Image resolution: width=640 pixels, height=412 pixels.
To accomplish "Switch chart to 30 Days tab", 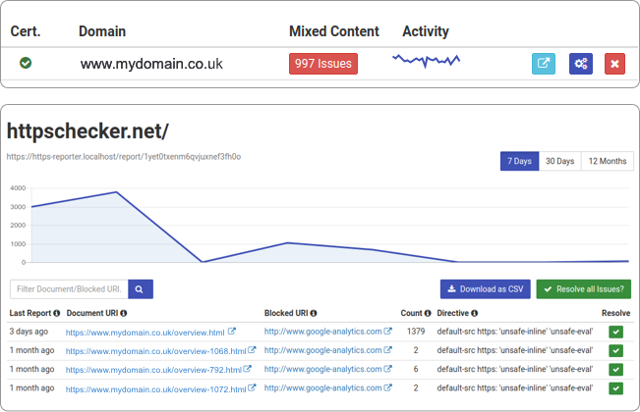I will [560, 161].
